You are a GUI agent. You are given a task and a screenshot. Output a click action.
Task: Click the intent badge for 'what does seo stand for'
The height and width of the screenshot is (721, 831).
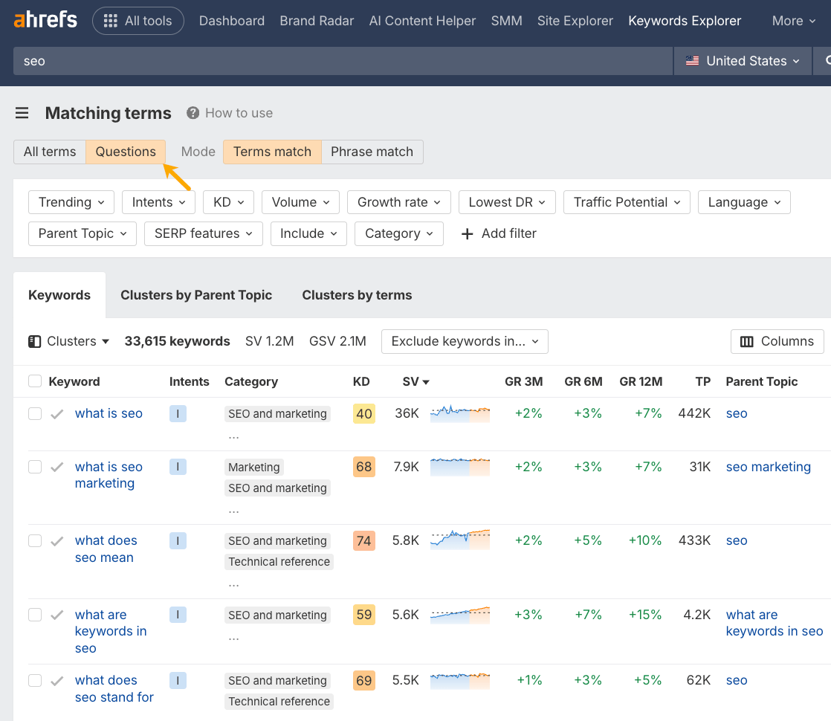point(178,680)
